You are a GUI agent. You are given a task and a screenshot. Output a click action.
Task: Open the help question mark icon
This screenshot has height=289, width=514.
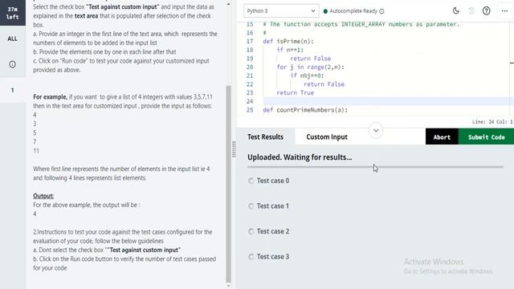click(487, 10)
